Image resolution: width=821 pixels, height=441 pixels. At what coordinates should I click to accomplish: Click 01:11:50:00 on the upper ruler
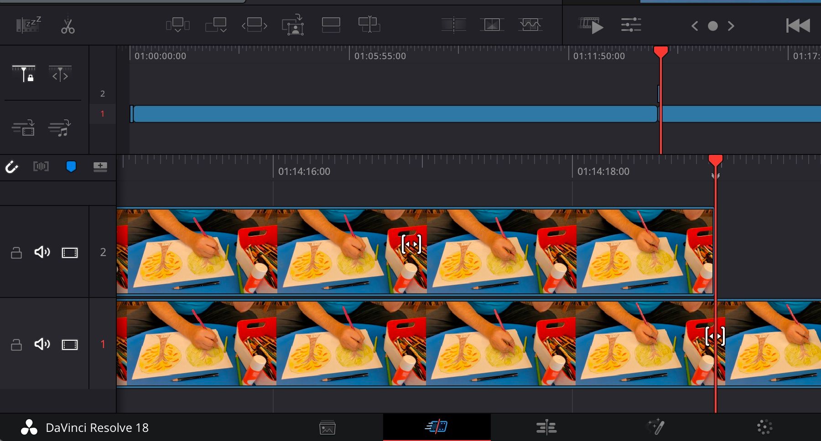(x=599, y=56)
